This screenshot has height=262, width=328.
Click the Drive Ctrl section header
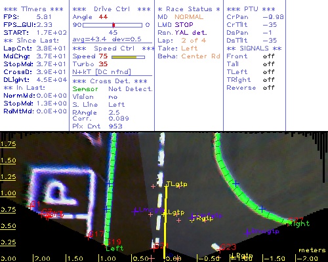pos(112,9)
